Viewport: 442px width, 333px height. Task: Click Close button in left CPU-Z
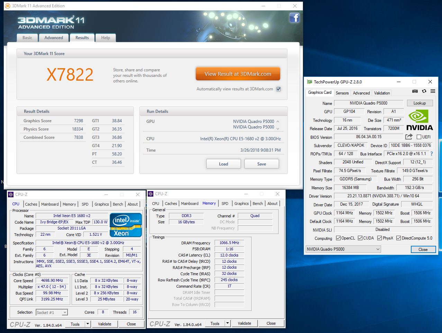[x=131, y=324]
